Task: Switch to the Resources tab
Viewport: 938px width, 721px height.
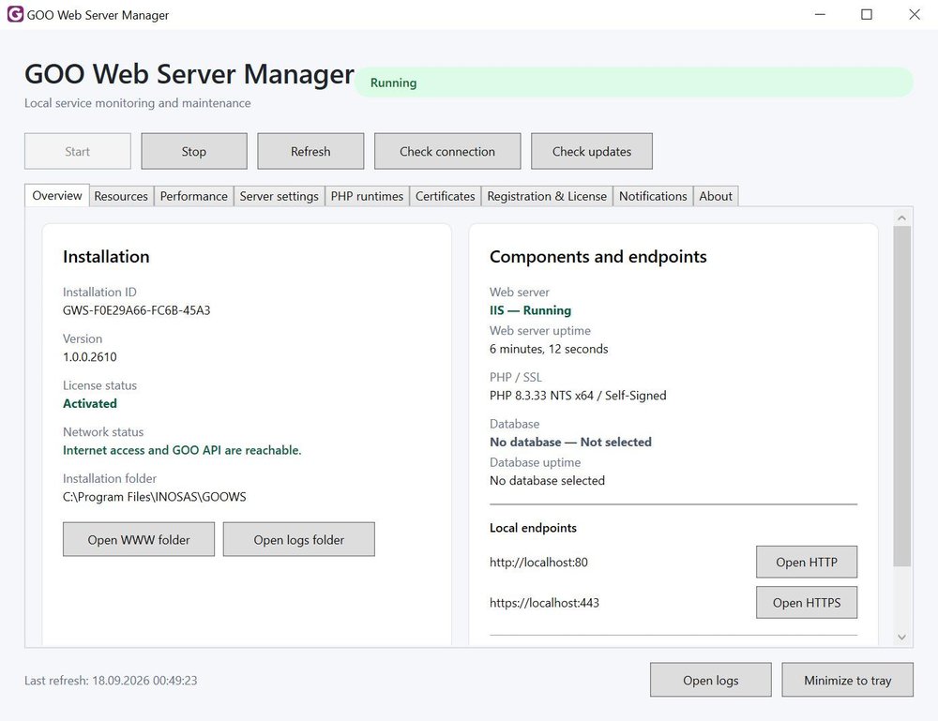Action: click(x=121, y=196)
